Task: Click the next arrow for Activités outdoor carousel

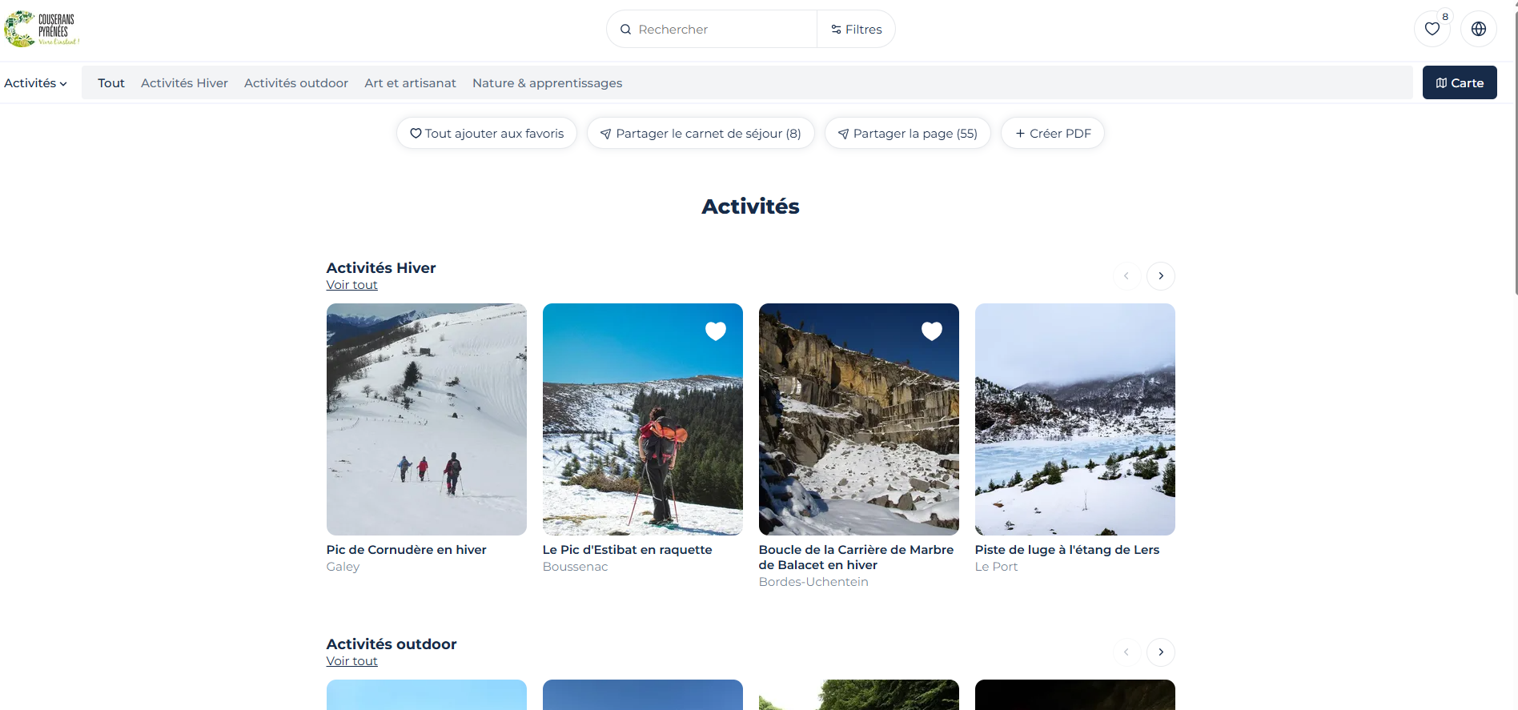Action: point(1160,652)
